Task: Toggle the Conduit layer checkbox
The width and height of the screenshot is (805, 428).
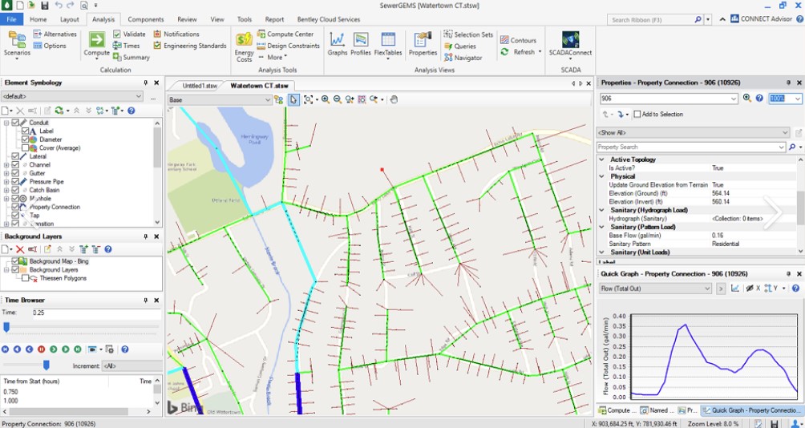Action: (15, 123)
